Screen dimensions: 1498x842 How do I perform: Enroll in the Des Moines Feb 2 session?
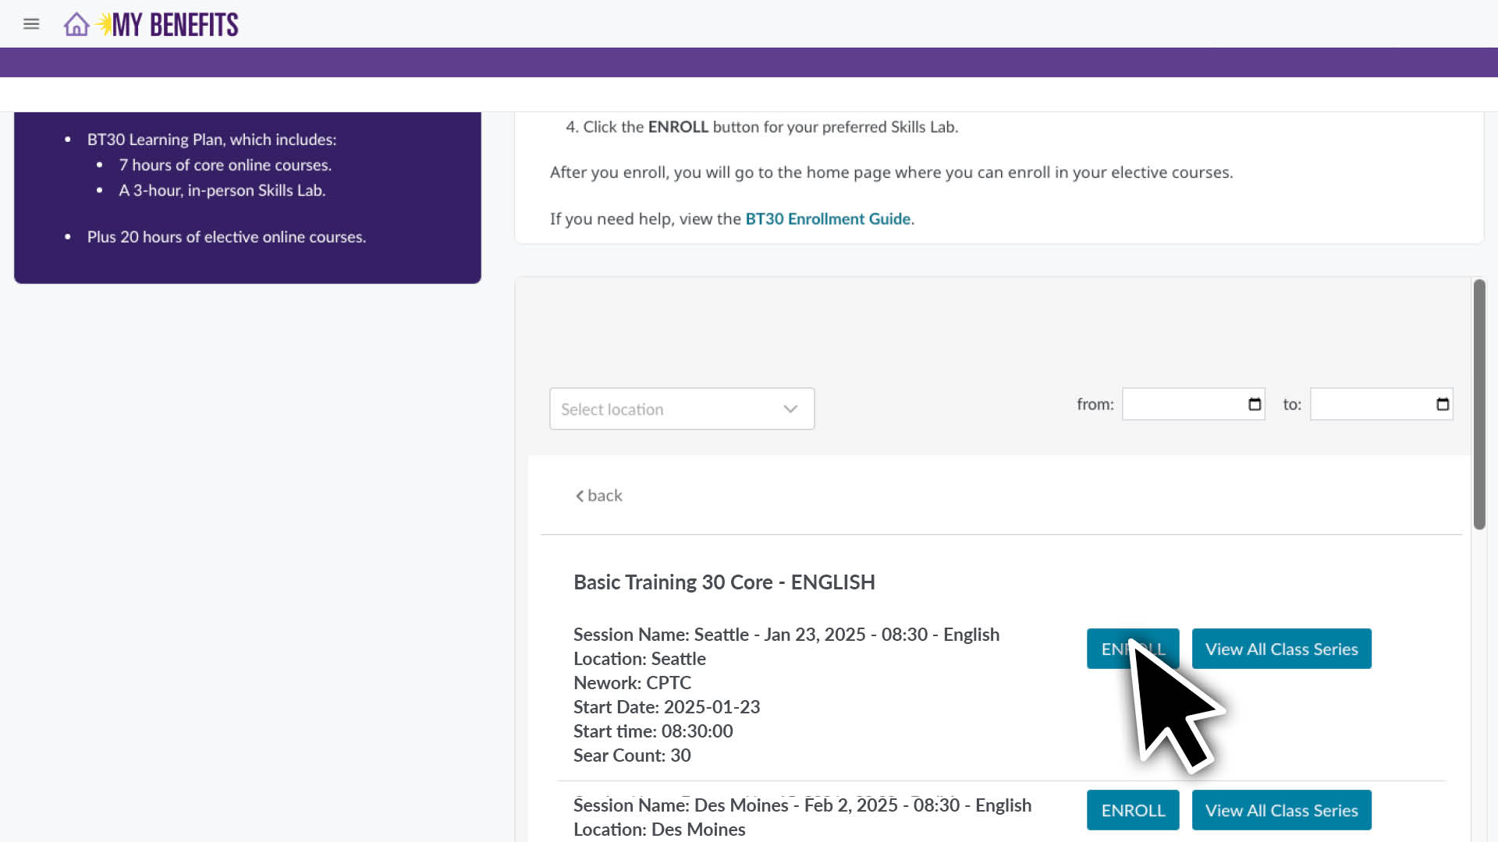pyautogui.click(x=1133, y=810)
